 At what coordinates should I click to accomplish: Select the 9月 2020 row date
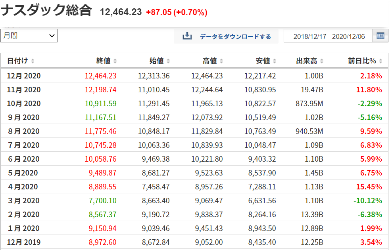coord(24,117)
